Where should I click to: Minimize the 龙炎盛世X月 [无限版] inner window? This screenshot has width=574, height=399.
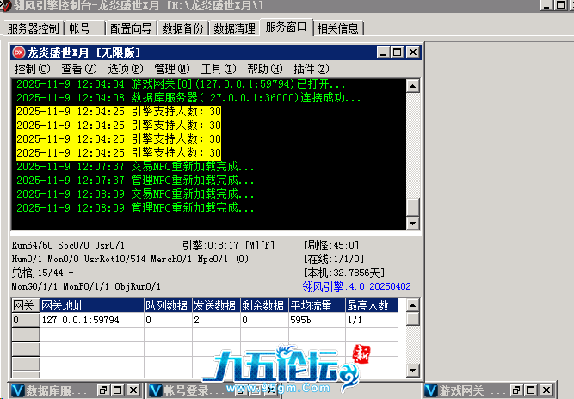coord(383,52)
